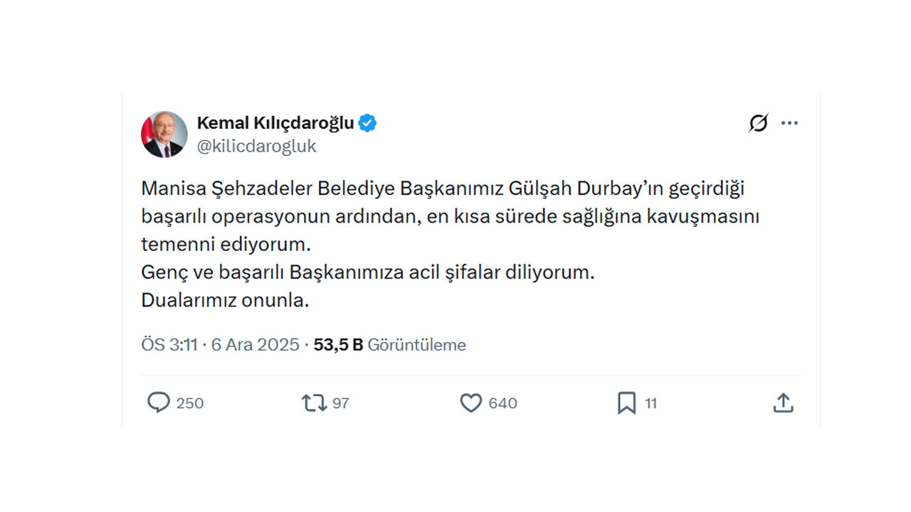Click the "Dualarımız onunla." closing line

click(x=225, y=300)
